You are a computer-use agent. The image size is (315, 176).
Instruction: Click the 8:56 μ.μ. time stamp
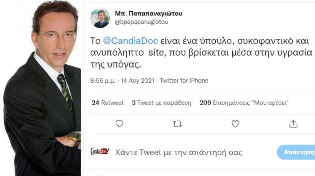coord(103,81)
